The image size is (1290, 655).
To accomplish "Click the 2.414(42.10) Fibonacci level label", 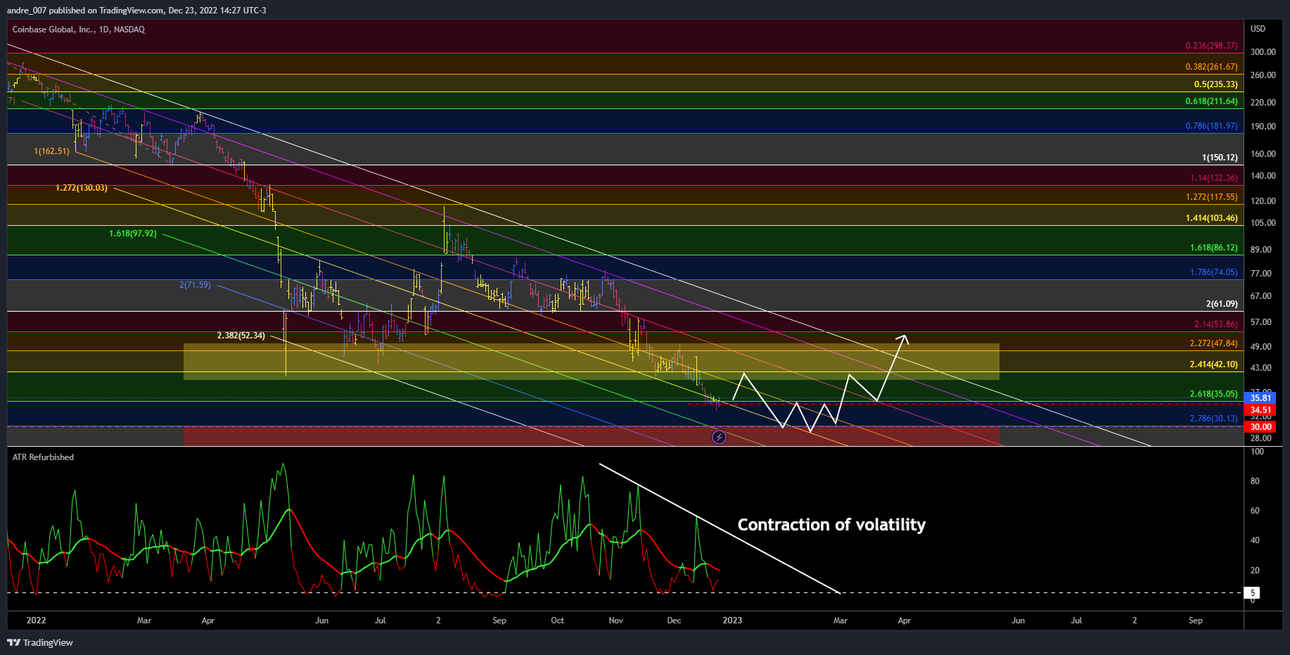I will (1213, 364).
